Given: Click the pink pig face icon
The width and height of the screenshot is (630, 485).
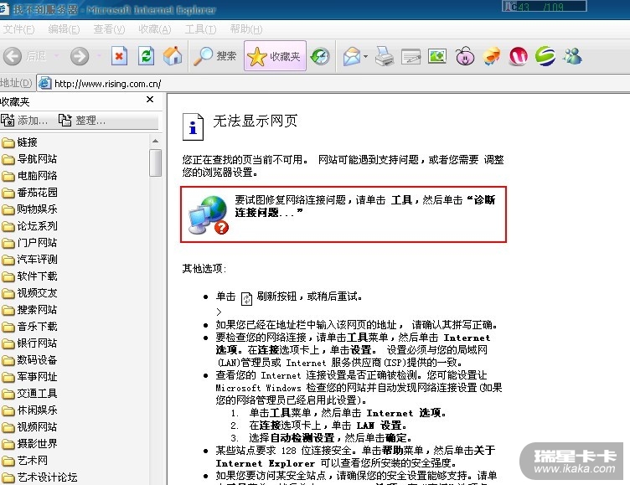Looking at the screenshot, I should tap(465, 56).
